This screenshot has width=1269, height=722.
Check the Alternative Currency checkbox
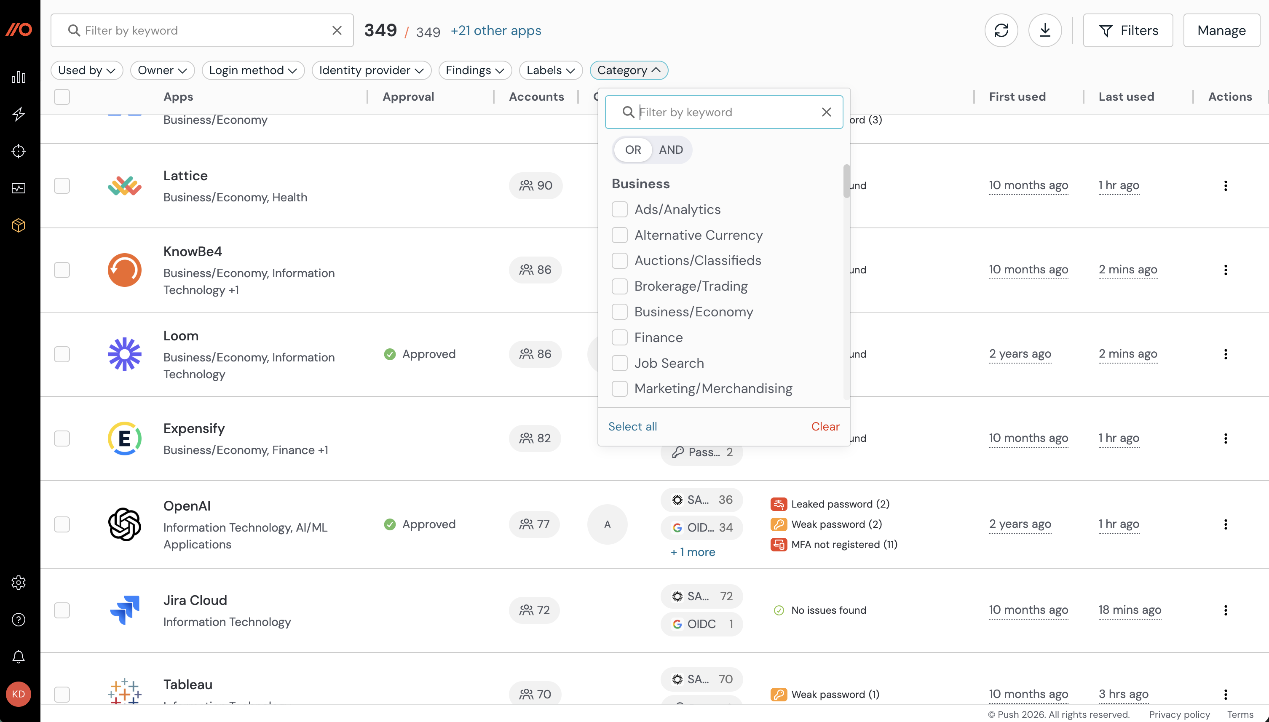pyautogui.click(x=619, y=235)
